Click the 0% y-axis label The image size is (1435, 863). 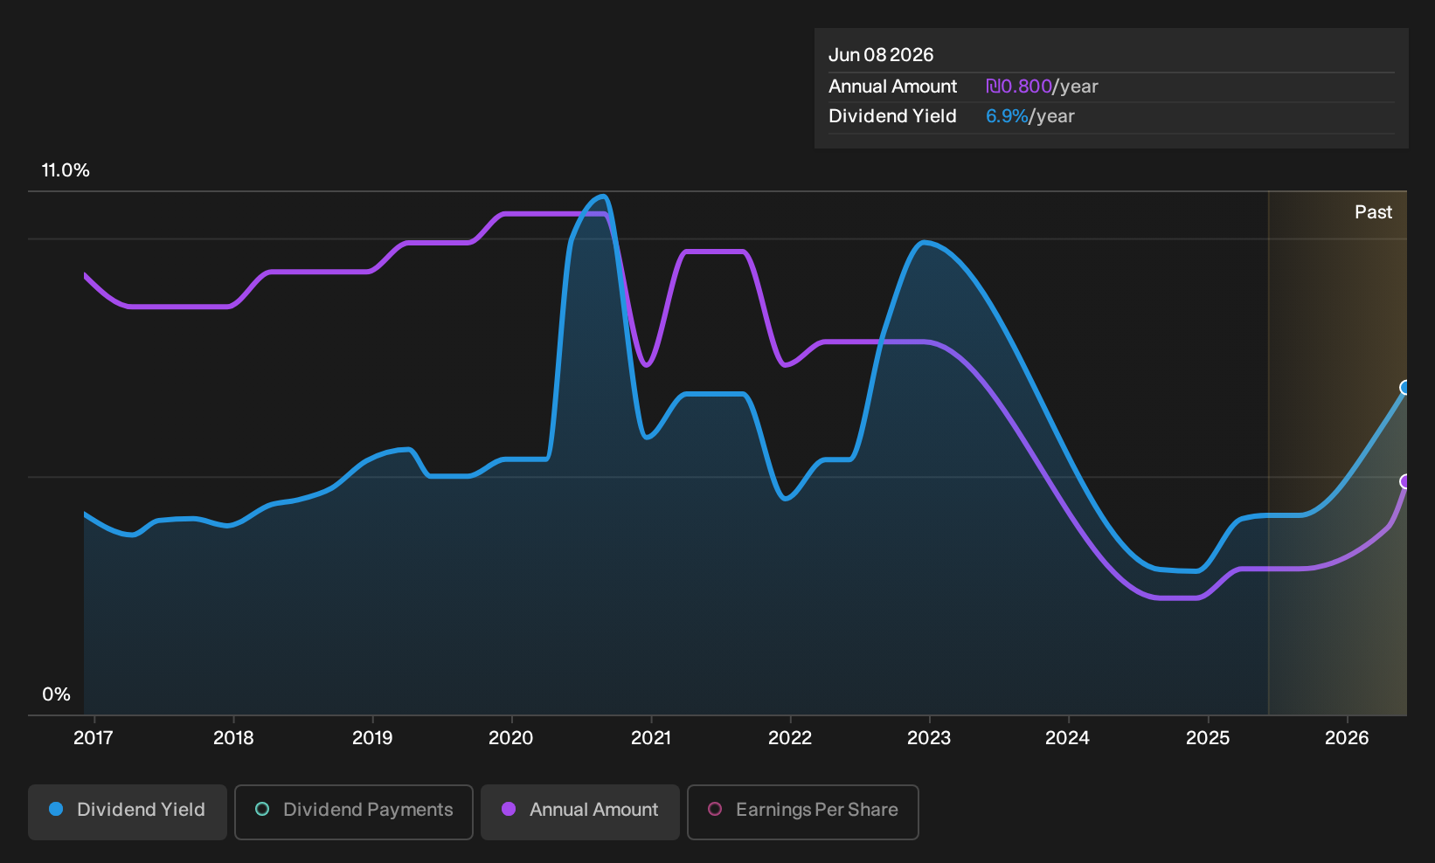tap(56, 694)
